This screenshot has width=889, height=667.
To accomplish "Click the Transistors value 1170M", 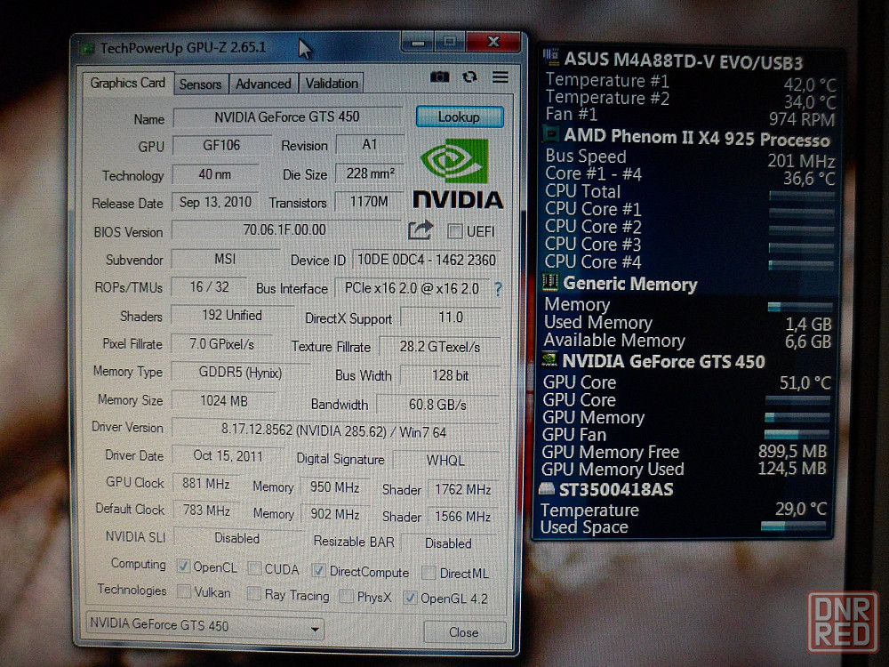I will [x=369, y=201].
